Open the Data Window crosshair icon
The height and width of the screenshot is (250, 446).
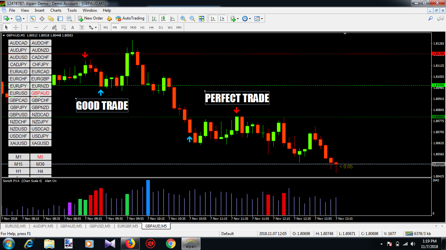tap(42, 19)
